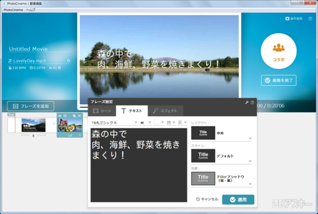Click the settings ring beside LovelyDay.mp3
The height and width of the screenshot is (214, 318).
coord(68,61)
